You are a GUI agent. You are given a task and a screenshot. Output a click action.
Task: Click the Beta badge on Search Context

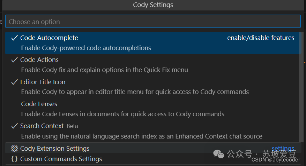click(72, 126)
